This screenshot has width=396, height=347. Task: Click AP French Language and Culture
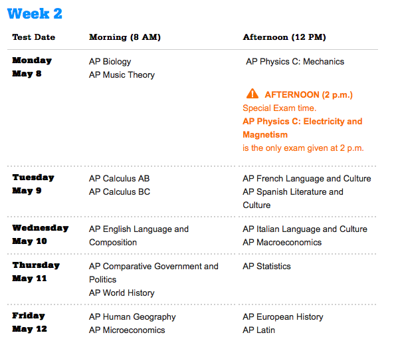307,178
